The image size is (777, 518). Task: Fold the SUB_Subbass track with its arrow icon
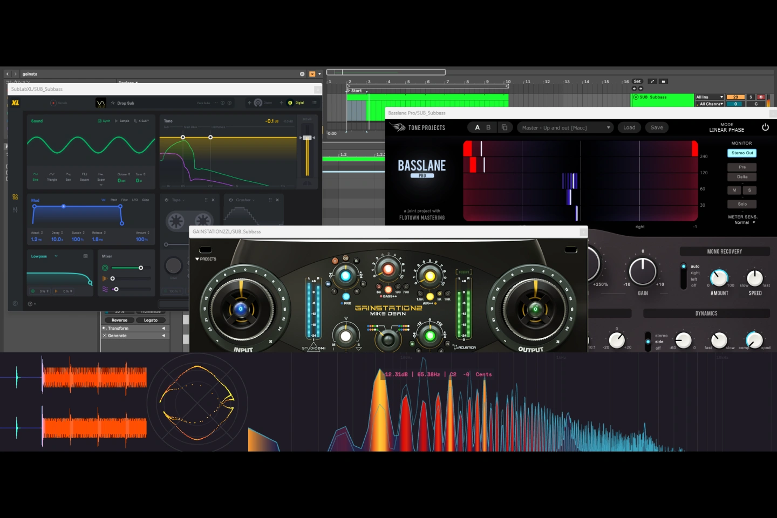coord(635,97)
